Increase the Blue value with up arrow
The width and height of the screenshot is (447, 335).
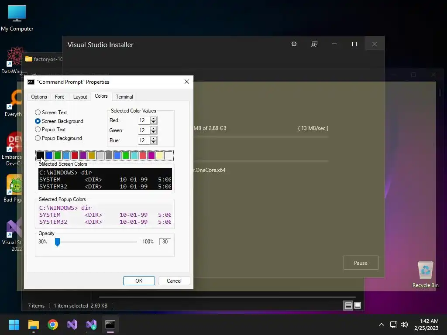point(153,138)
